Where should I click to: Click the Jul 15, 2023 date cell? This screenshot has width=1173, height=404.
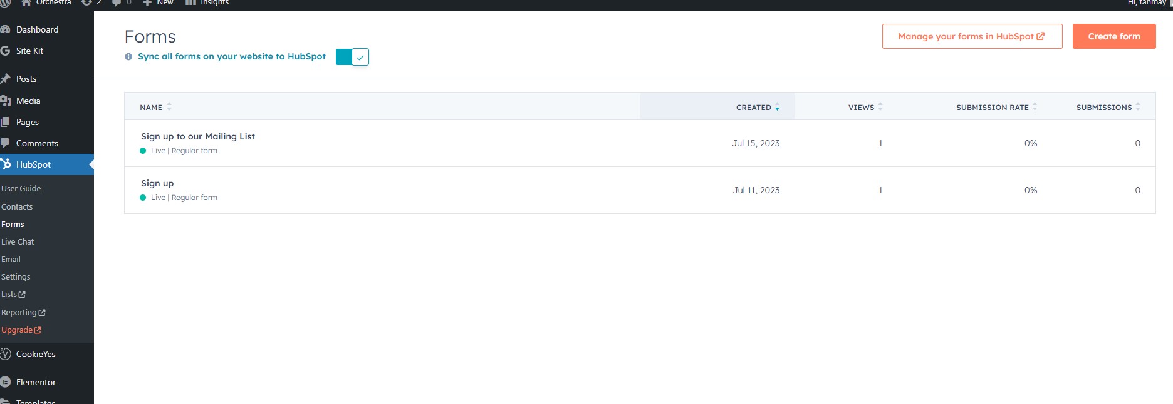click(756, 143)
